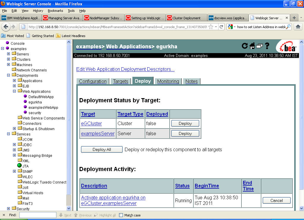Switch to the Targets tab
This screenshot has width=304, height=220.
(121, 81)
